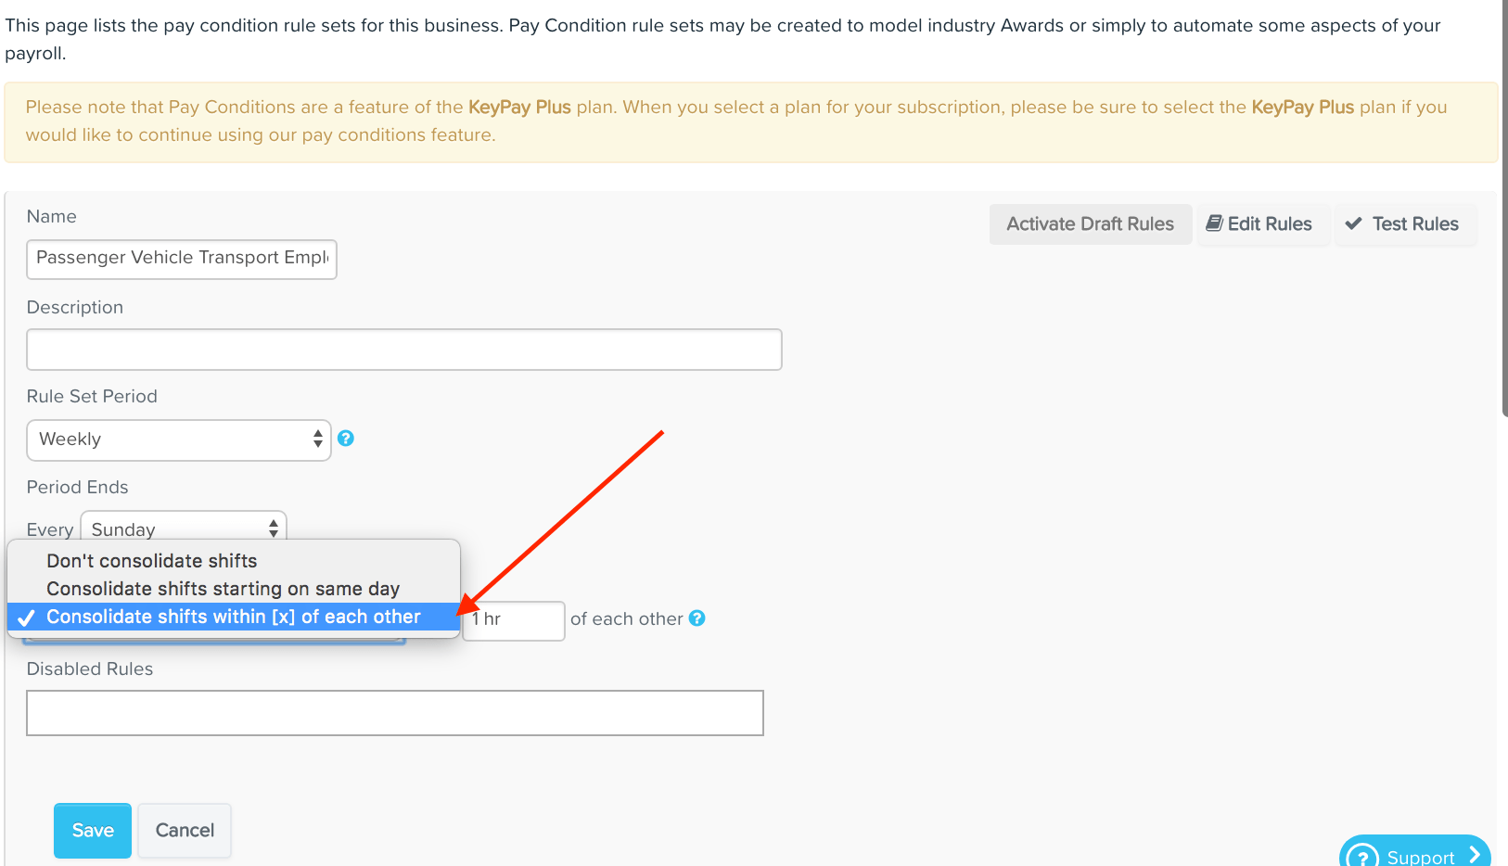
Task: Click the Test Rules button
Action: tap(1402, 224)
